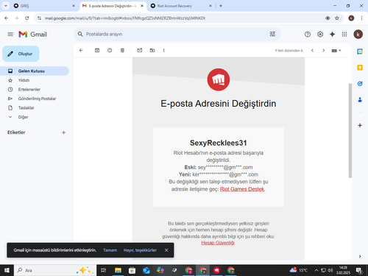Image resolution: width=368 pixels, height=276 pixels.
Task: Switch to the GİRİŞ browser tab
Action: pyautogui.click(x=44, y=6)
